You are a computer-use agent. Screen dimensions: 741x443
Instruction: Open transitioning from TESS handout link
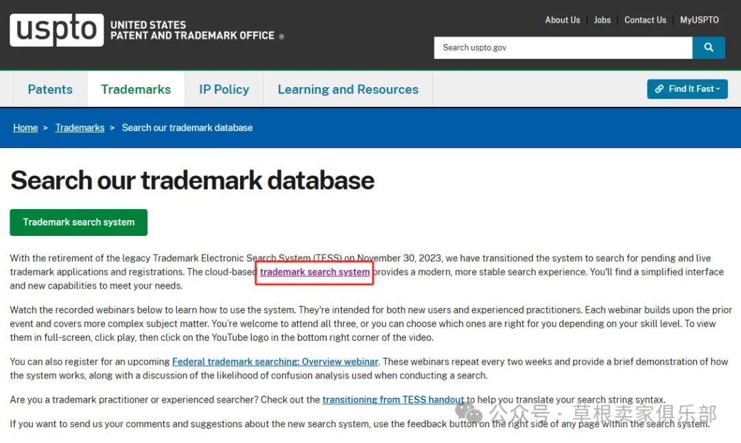click(393, 400)
